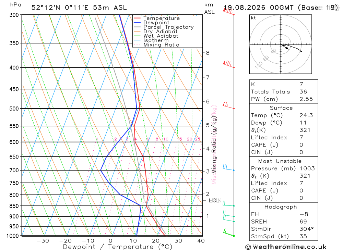Screen dimensions: 343x251
Task: Click the 700 hPa pressure label
Action: pos(14,170)
